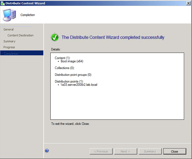Click the 'Details:' label
Viewport: 192px width, 159px height.
coord(56,49)
